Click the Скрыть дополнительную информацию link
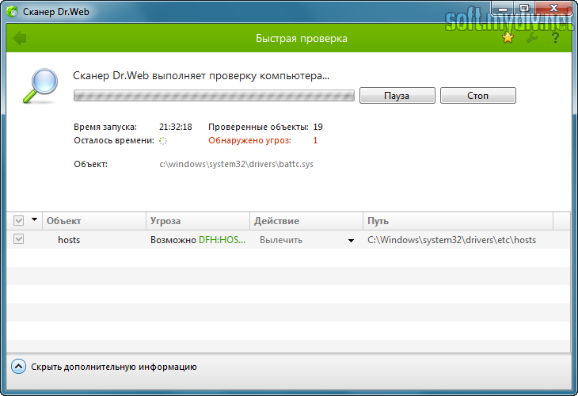Viewport: 578px width, 396px height. coord(114,367)
